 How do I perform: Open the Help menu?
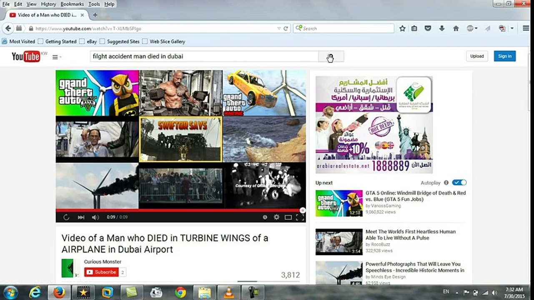click(x=109, y=4)
